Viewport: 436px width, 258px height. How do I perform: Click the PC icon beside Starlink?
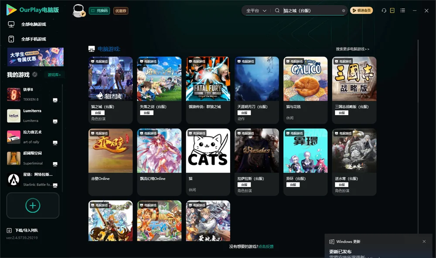point(55,185)
